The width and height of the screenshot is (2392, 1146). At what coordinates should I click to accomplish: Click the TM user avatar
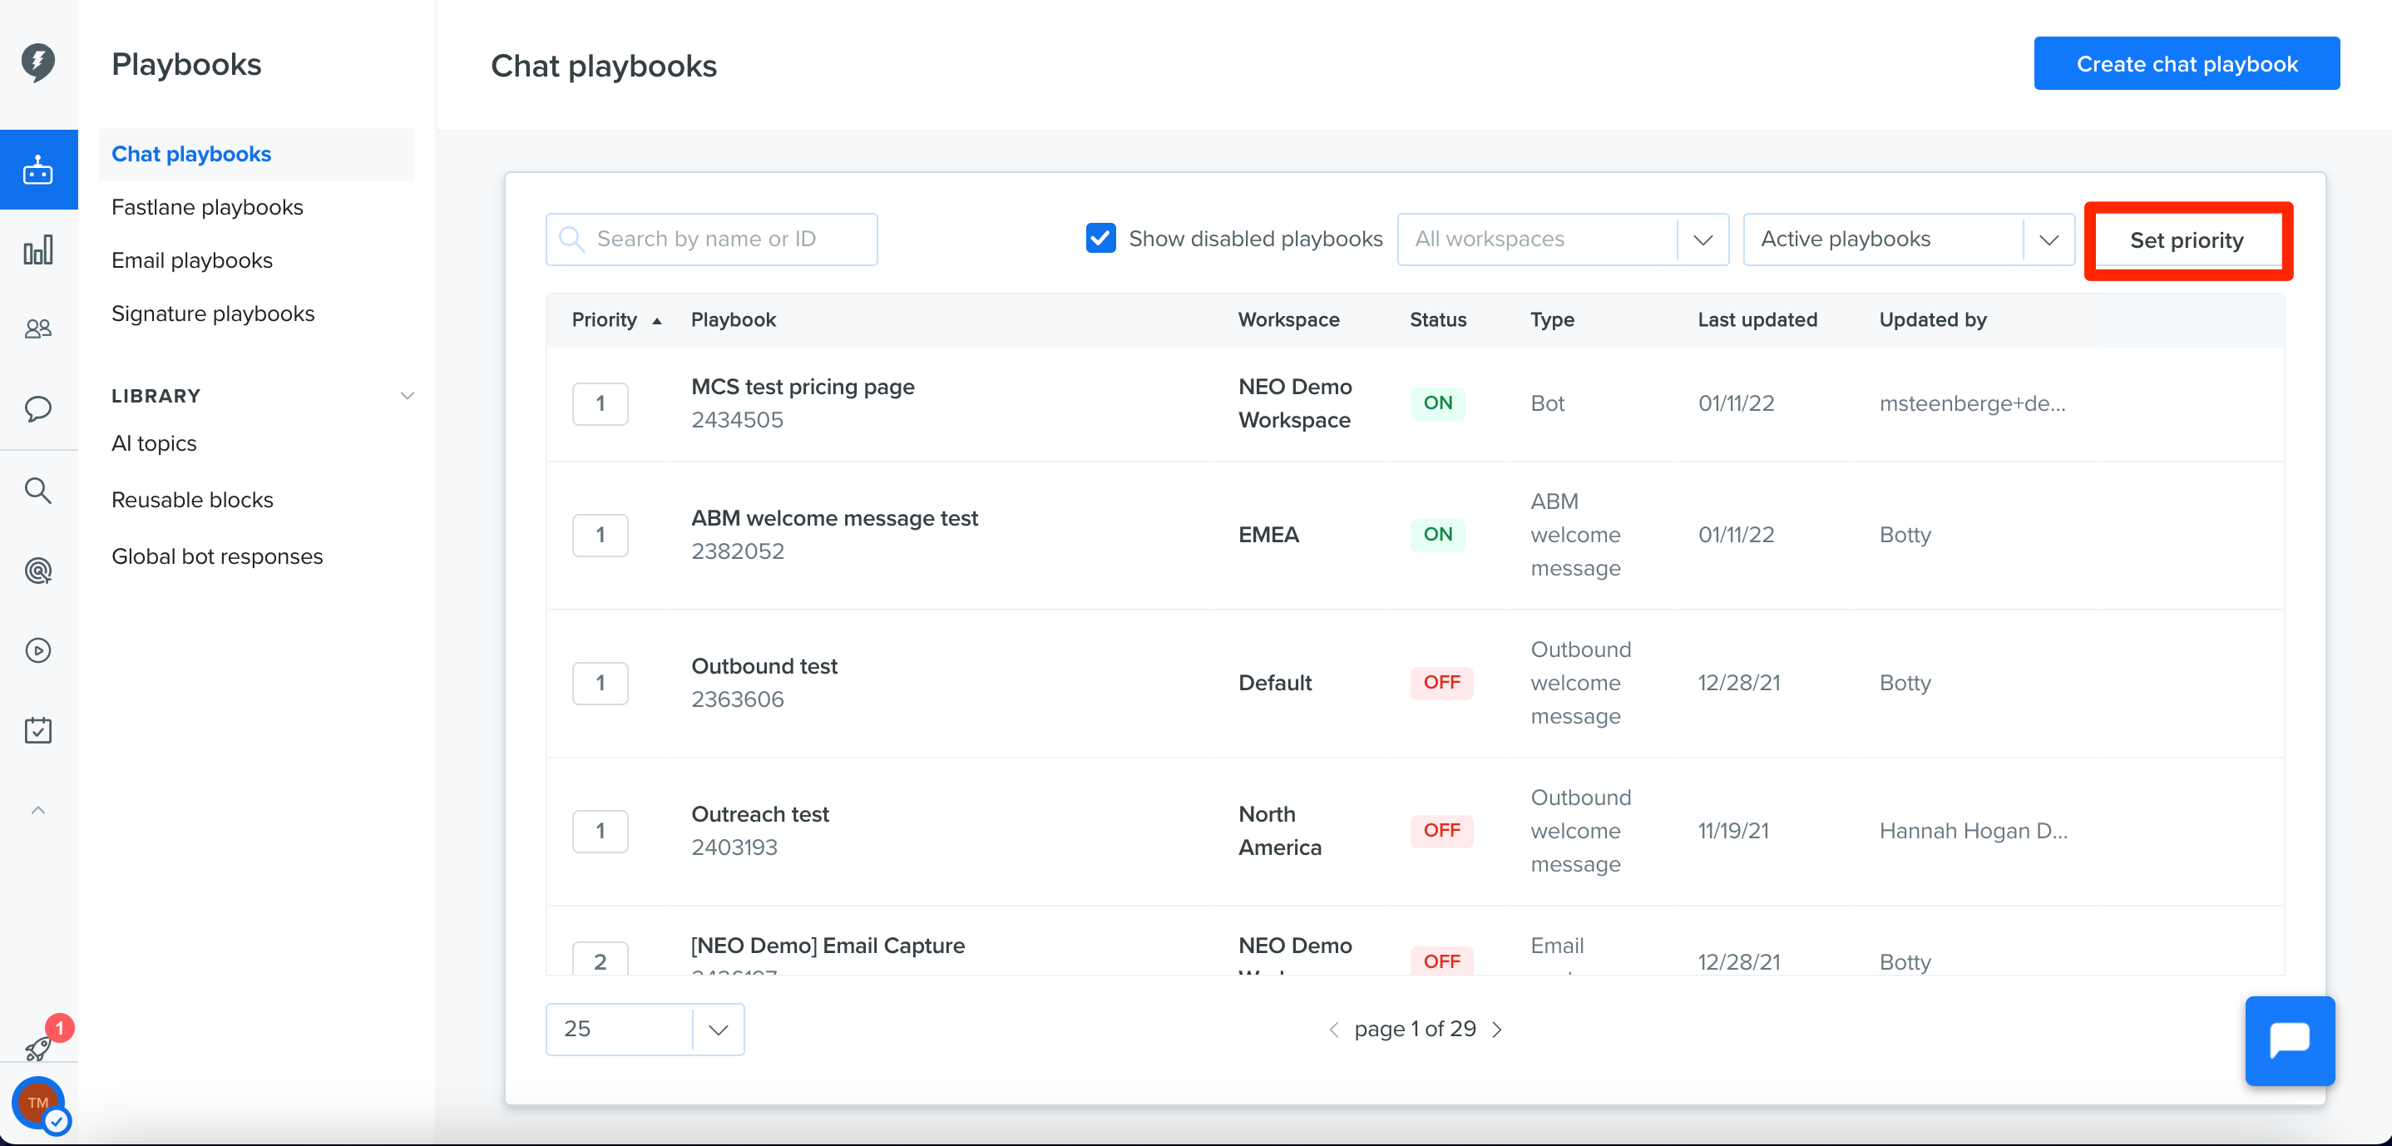click(x=38, y=1104)
